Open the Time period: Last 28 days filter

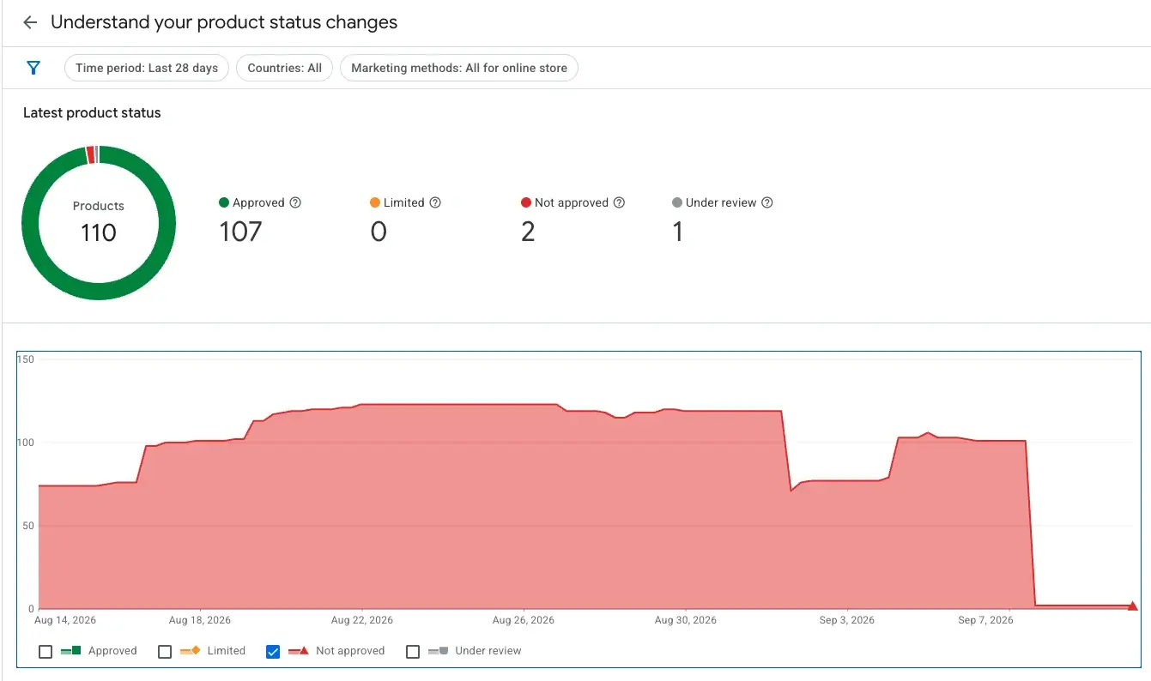(x=147, y=68)
